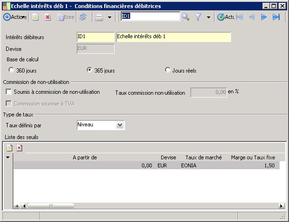Go to the first record

coord(239,17)
